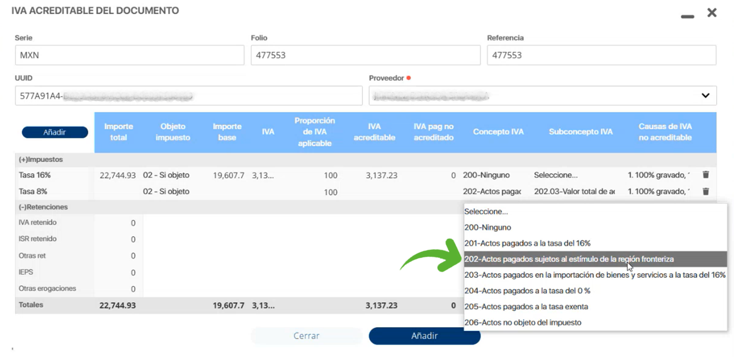Open Subconcepto IVA dropdown in Tasa 16% row
The width and height of the screenshot is (734, 357).
pyautogui.click(x=574, y=175)
